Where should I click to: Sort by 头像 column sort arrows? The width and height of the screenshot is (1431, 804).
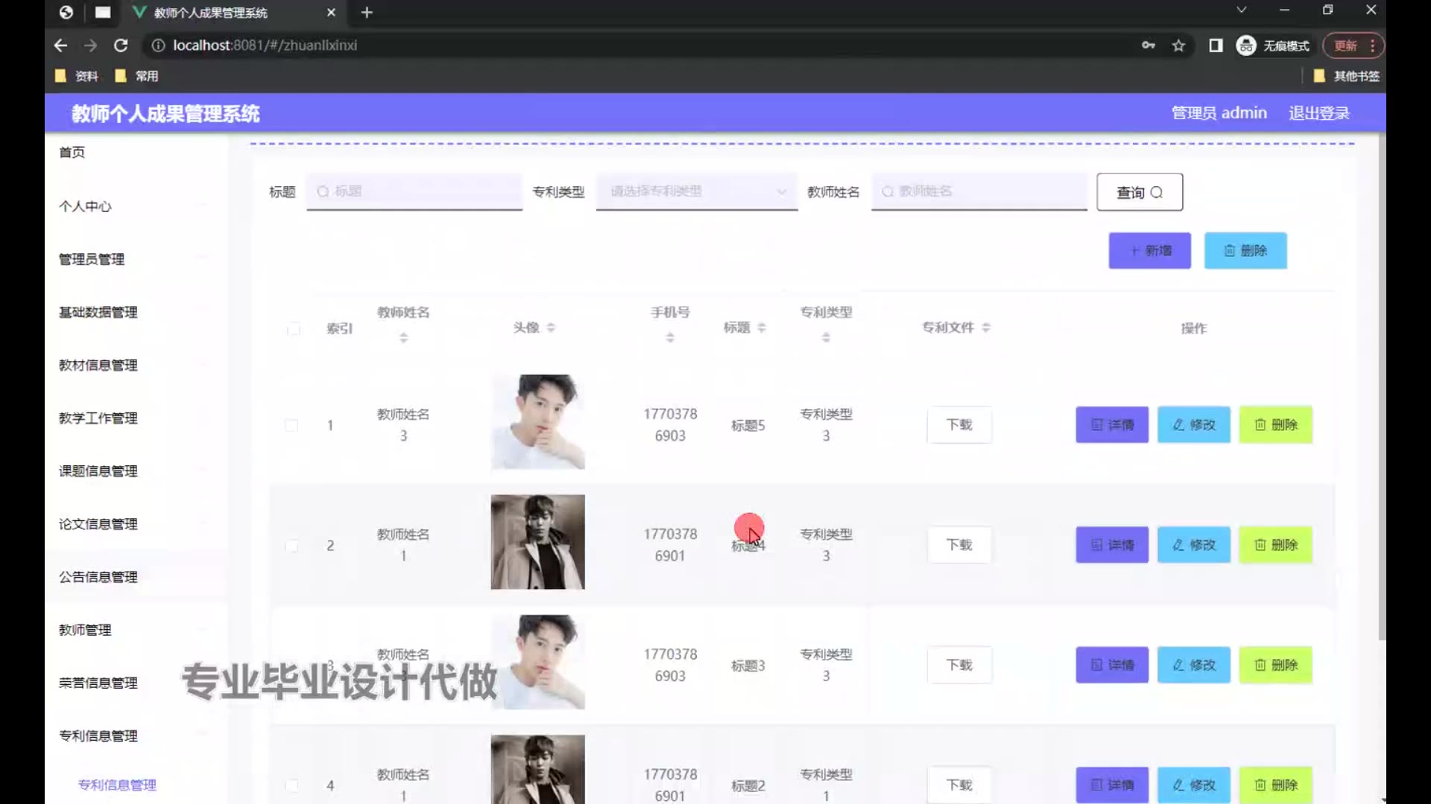[551, 328]
